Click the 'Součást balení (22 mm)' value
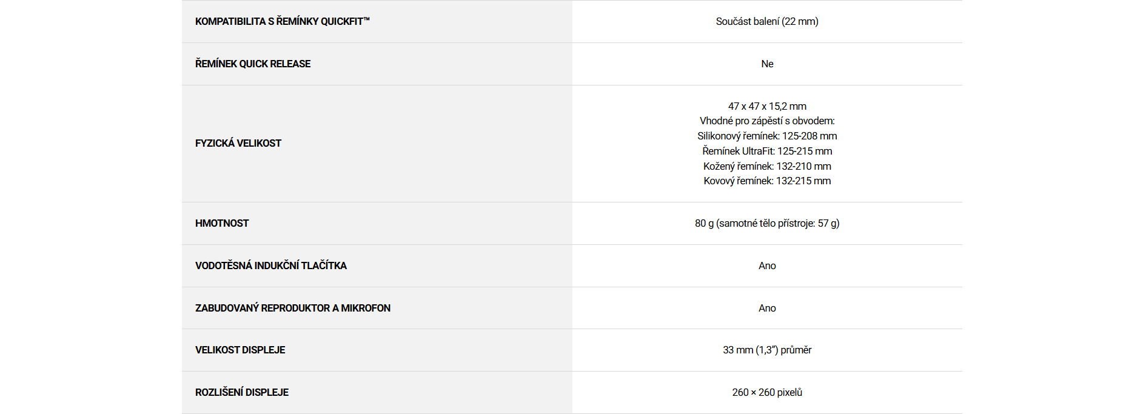The width and height of the screenshot is (1143, 414). (766, 21)
